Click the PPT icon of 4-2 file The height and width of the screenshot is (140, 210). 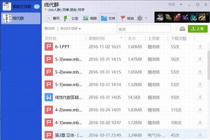tap(48, 110)
